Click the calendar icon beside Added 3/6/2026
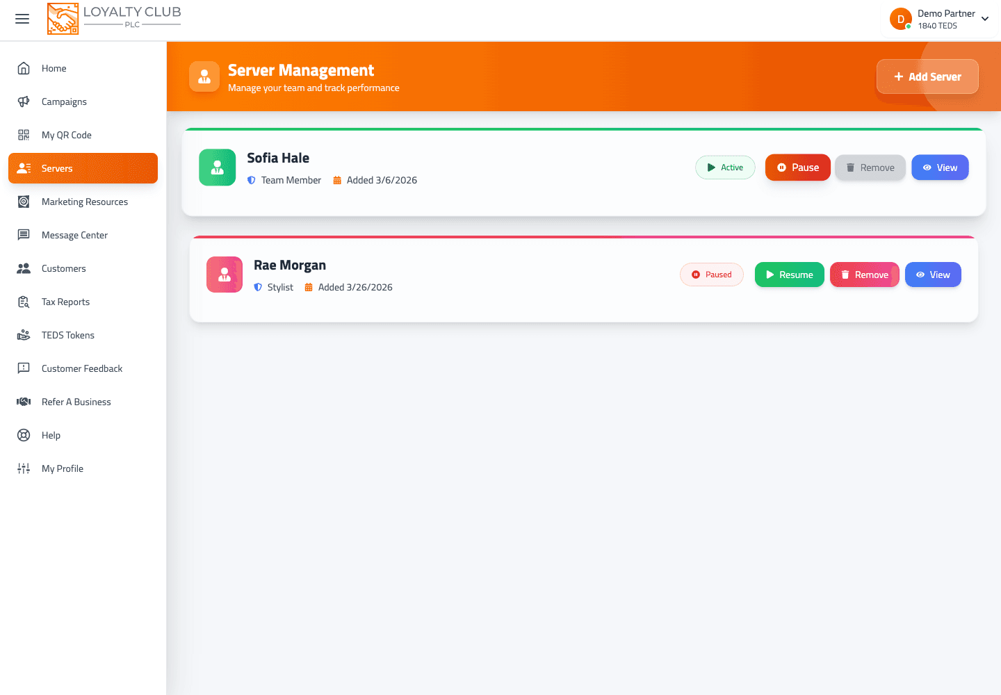1001x695 pixels. [x=337, y=180]
